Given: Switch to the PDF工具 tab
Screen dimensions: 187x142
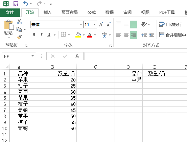Looking at the screenshot, I should 167,13.
